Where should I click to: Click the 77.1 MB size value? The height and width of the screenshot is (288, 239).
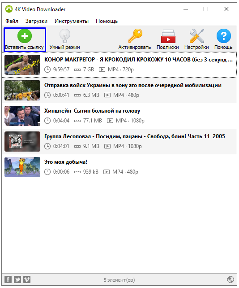(93, 121)
